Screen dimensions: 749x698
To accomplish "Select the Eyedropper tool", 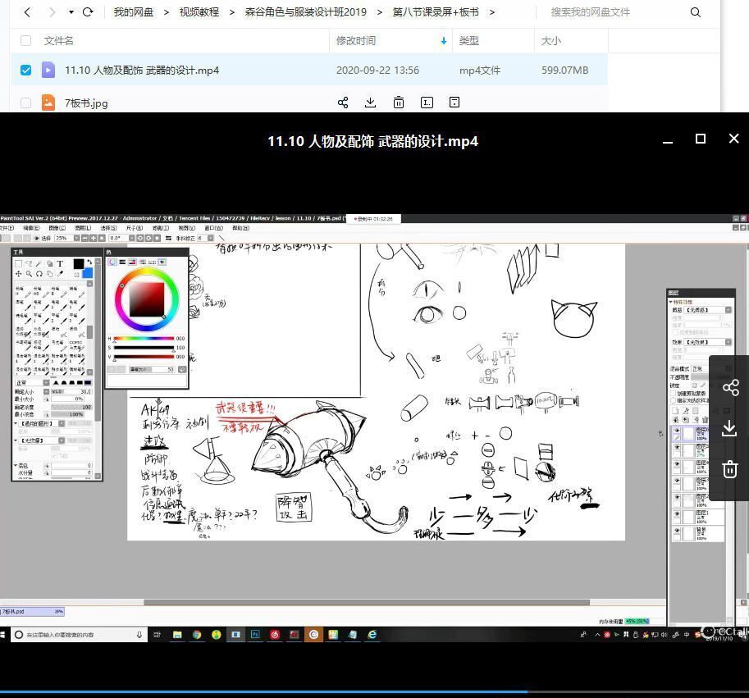I will coord(61,274).
